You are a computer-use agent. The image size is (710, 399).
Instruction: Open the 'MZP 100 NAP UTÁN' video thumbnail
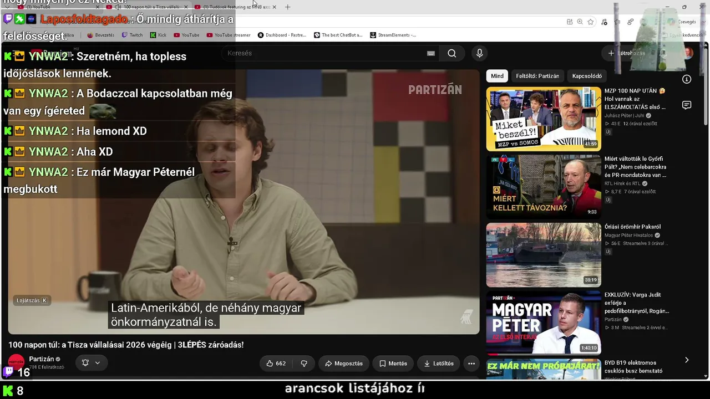[x=544, y=119]
